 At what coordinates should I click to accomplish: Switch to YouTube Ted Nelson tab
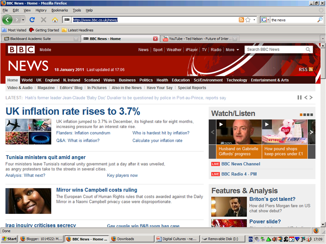tap(200, 39)
